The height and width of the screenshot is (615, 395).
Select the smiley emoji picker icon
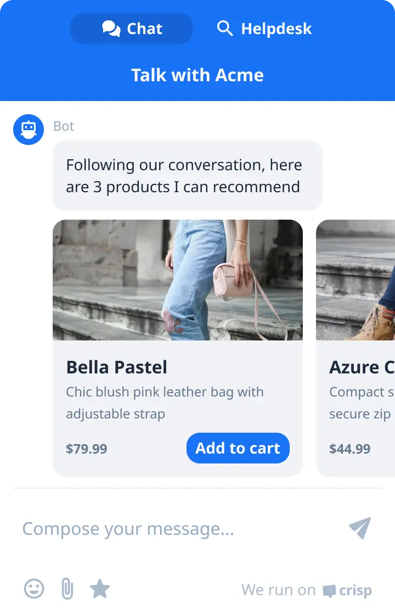tap(33, 589)
